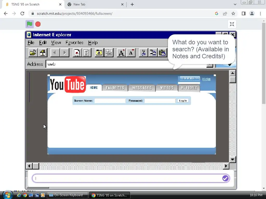266x199 pixels.
Task: Open the Edit menu
Action: (x=43, y=43)
